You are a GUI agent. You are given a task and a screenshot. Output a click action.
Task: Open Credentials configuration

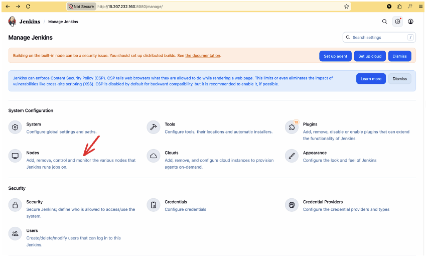[176, 202]
